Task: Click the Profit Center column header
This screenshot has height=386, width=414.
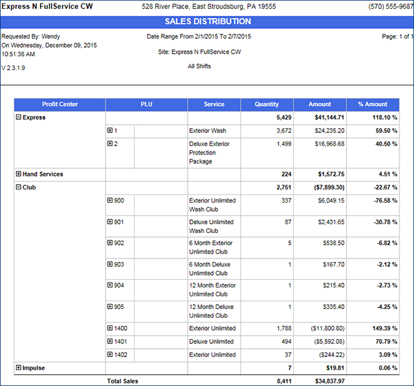Action: (60, 105)
